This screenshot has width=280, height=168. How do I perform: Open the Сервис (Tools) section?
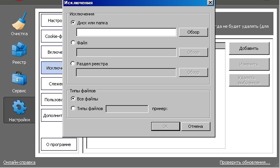tap(19, 81)
